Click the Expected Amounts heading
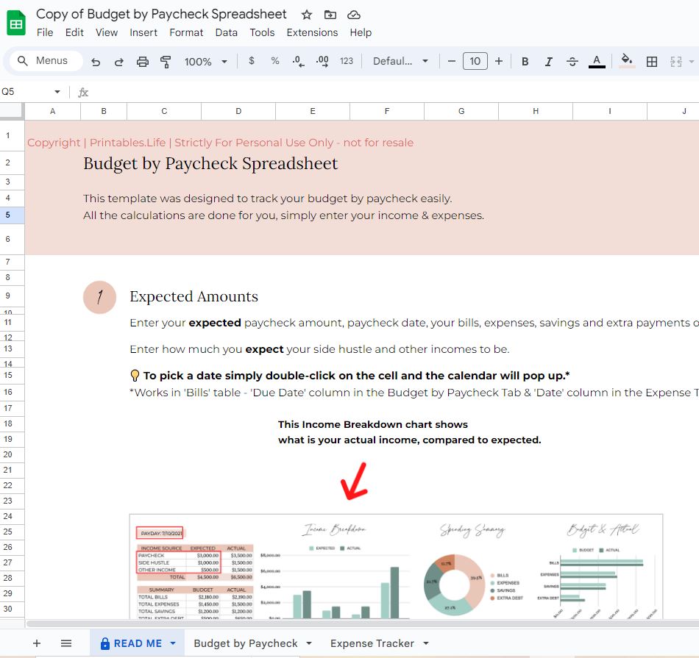The image size is (699, 658). point(194,296)
